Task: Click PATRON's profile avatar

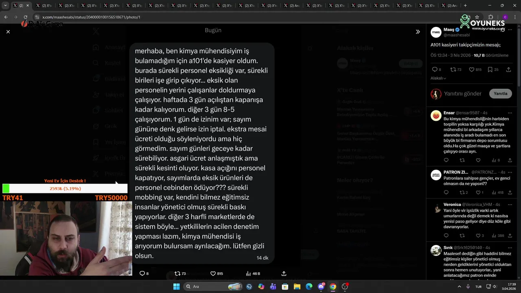Action: 436,175
